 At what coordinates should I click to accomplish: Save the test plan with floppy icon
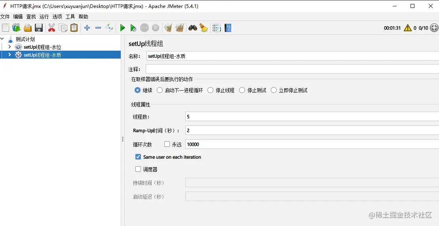pyautogui.click(x=39, y=28)
